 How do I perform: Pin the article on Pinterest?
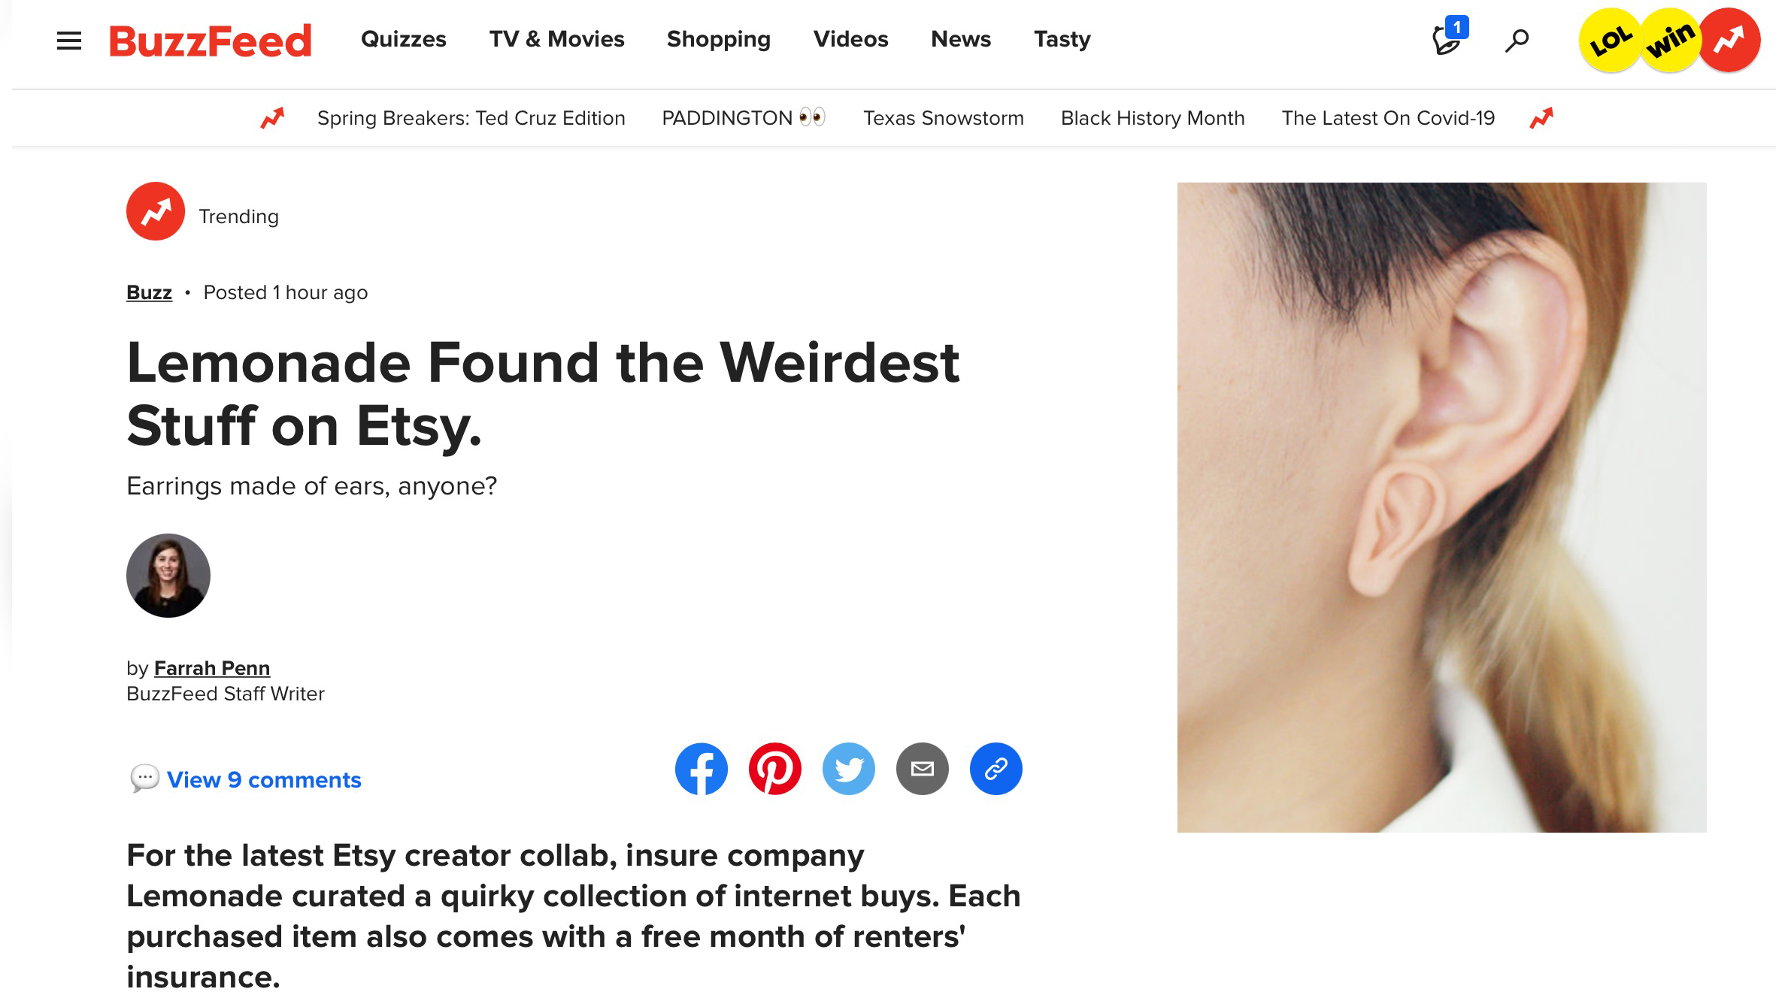point(774,769)
